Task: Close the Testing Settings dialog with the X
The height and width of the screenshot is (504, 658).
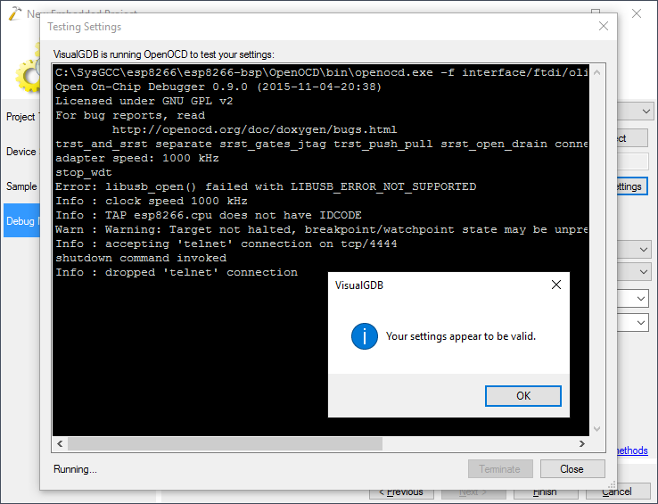Action: point(604,26)
